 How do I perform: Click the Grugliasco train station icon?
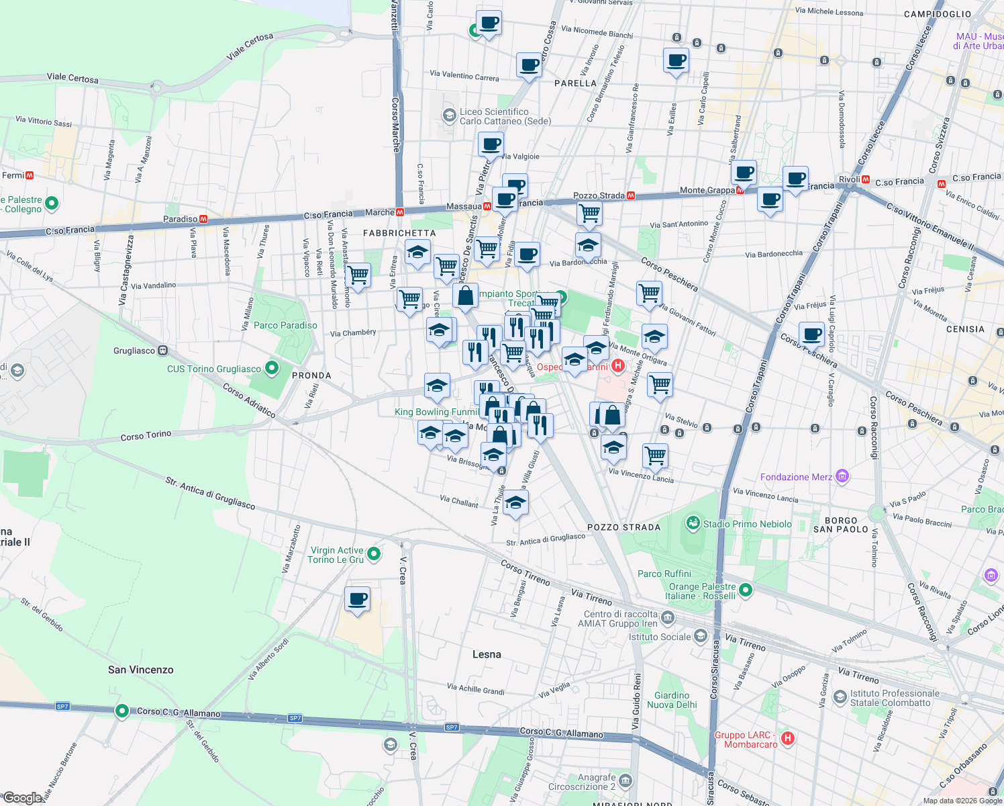pos(162,351)
